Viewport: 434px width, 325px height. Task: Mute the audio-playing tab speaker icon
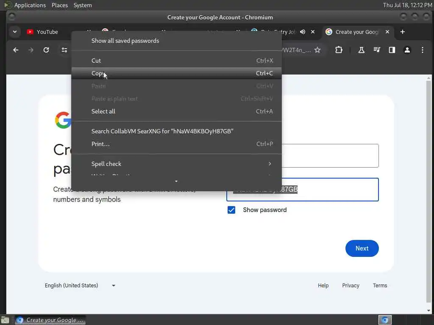[x=303, y=32]
